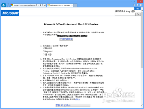Refresh the page with the reload icon
The height and width of the screenshot is (109, 144).
pos(45,5)
